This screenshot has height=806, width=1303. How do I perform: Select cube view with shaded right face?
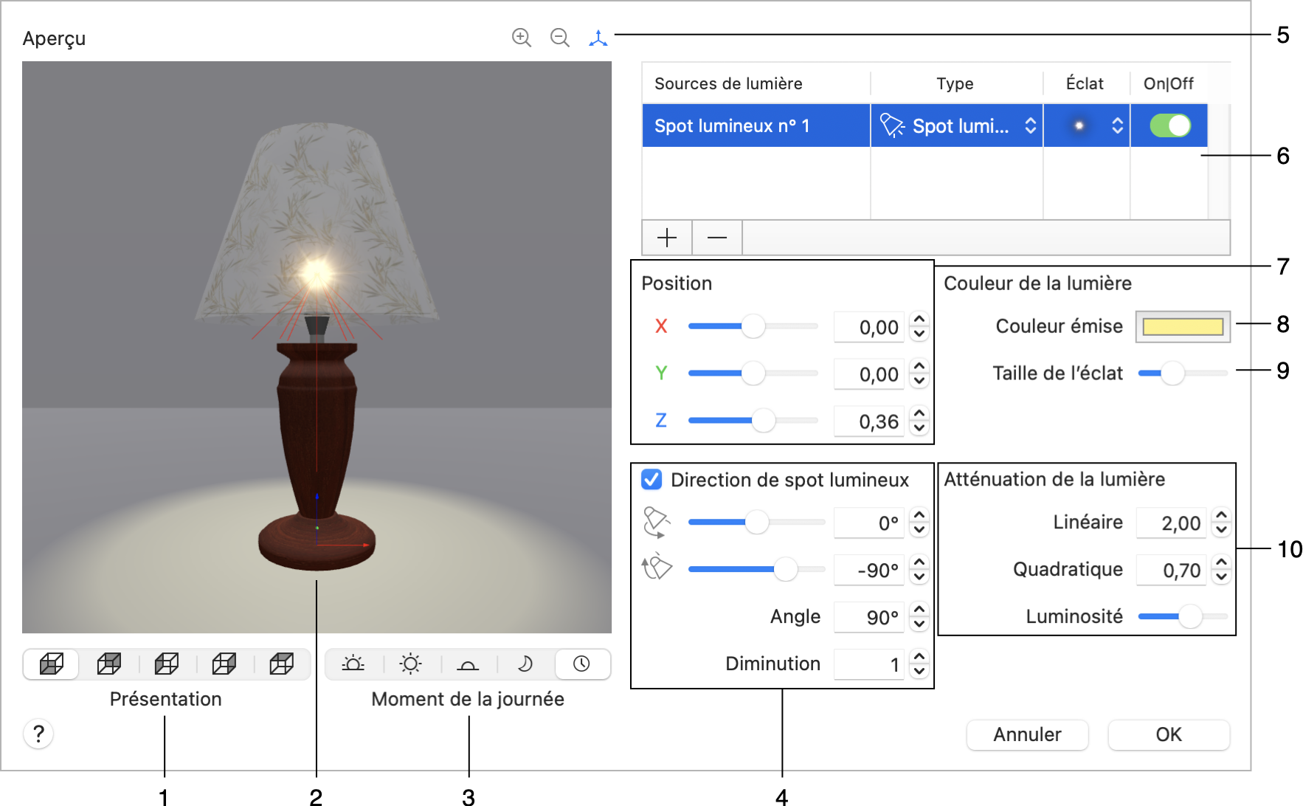tap(224, 664)
